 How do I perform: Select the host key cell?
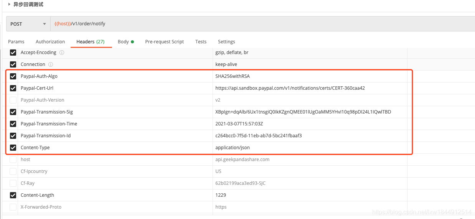(x=115, y=160)
